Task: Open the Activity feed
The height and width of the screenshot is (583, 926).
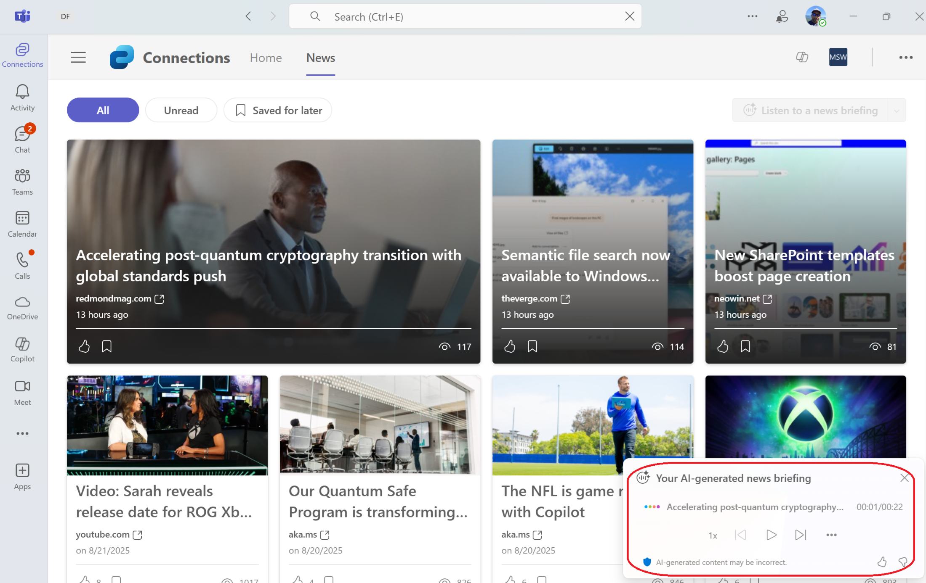Action: pyautogui.click(x=23, y=98)
